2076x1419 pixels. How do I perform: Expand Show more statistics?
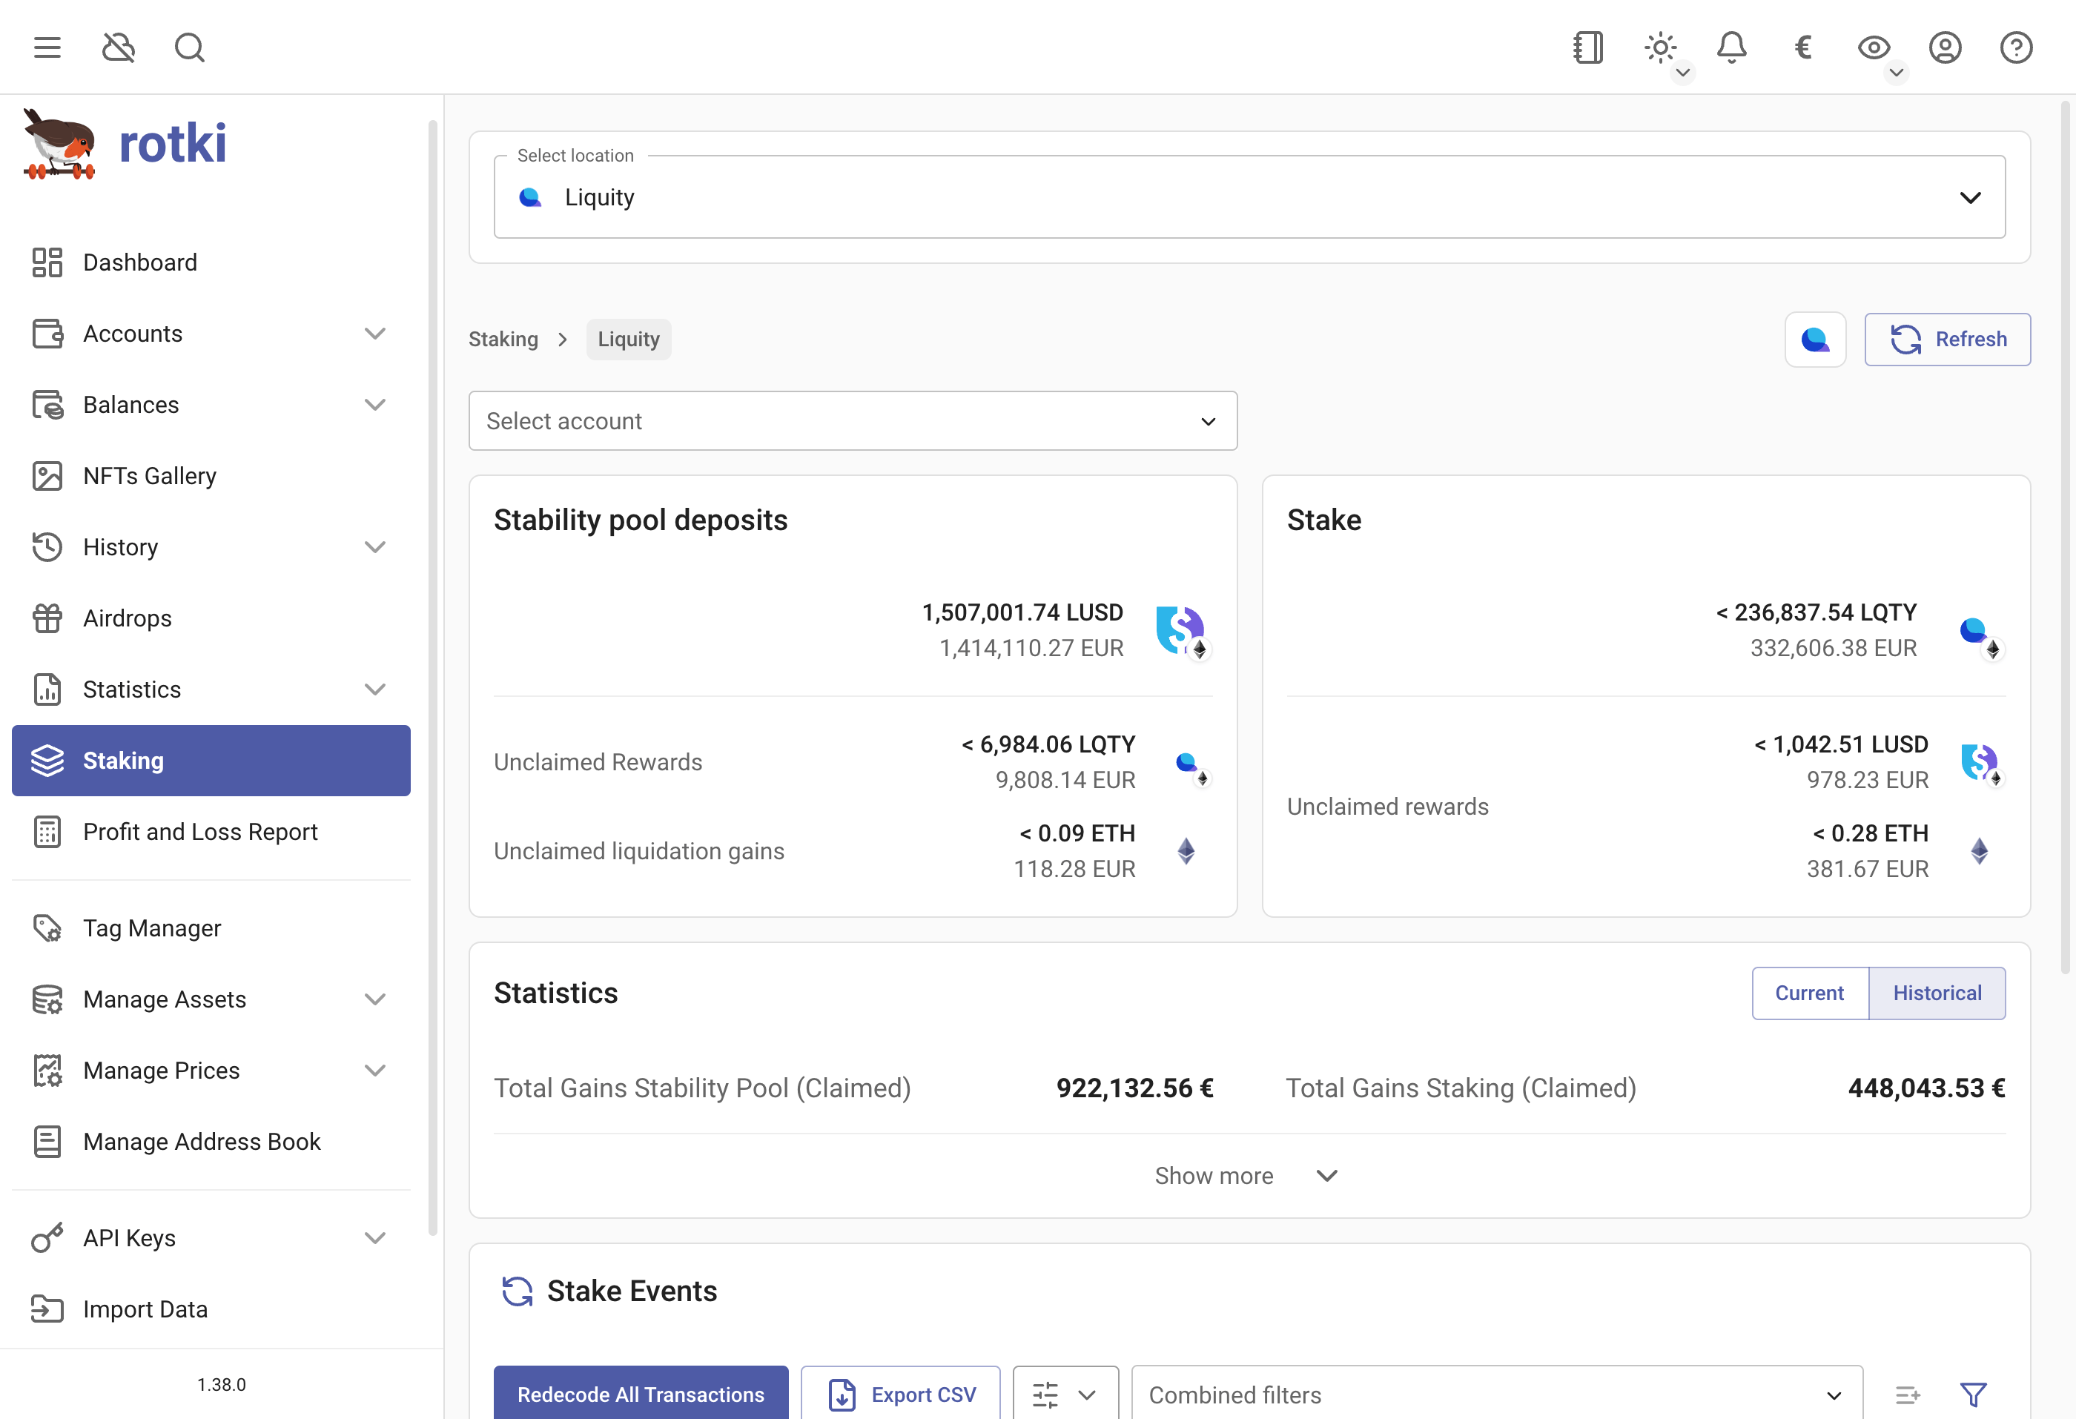(x=1246, y=1175)
